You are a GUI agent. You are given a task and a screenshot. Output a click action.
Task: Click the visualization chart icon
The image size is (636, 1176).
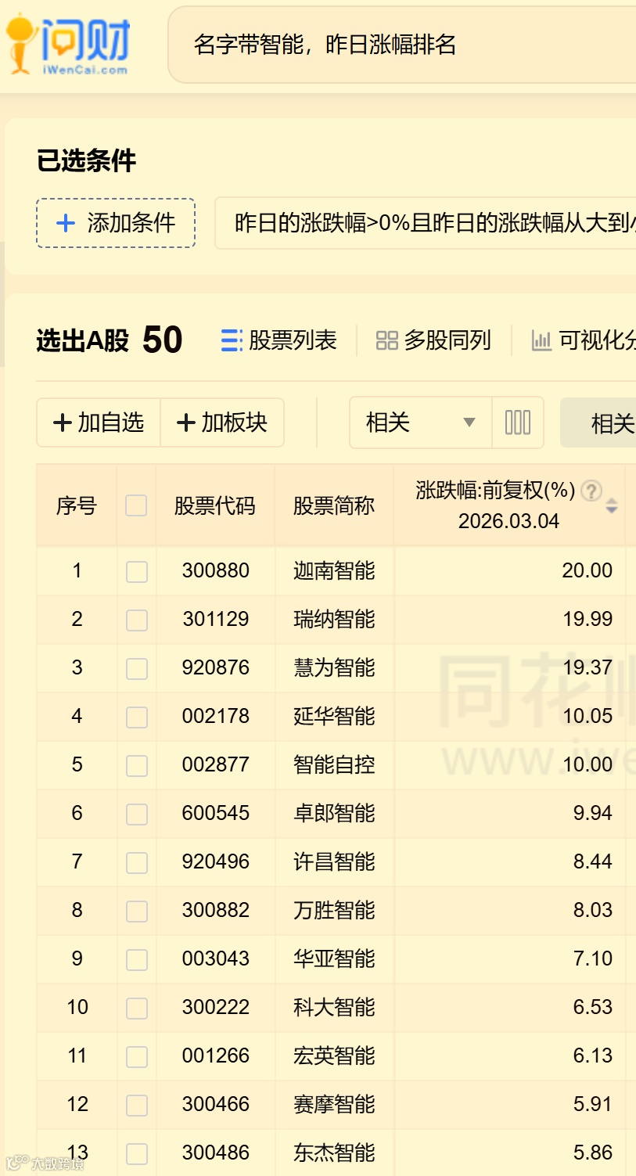click(541, 340)
